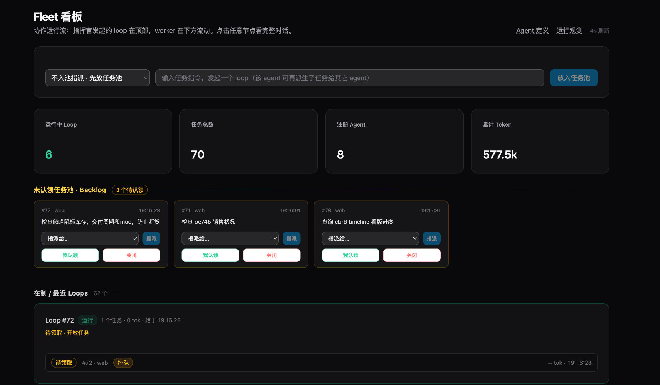The height and width of the screenshot is (385, 660).
Task: Click 我认领 on task #70 card
Action: click(351, 255)
